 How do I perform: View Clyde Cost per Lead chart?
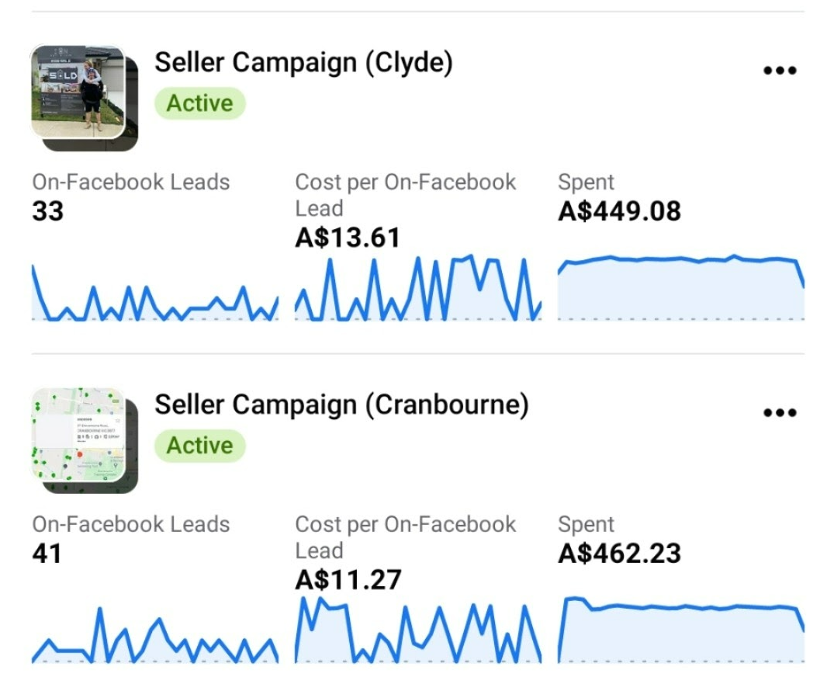click(417, 289)
